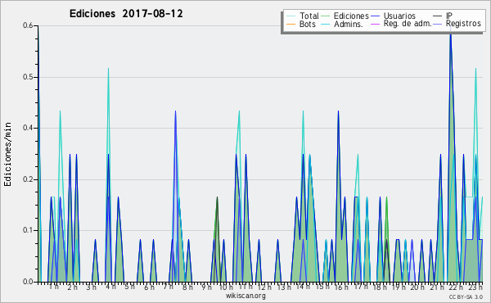Click the '12 h' x-axis label
491x303 pixels.
tap(264, 287)
